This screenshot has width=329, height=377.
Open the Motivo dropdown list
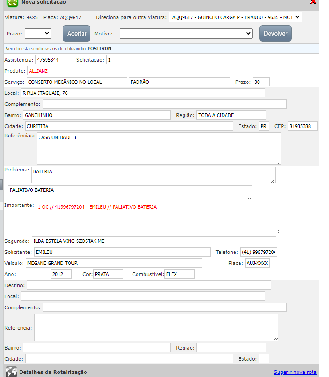[x=186, y=33]
